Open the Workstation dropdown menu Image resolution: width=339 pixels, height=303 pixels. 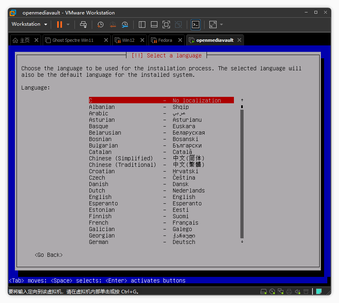29,25
